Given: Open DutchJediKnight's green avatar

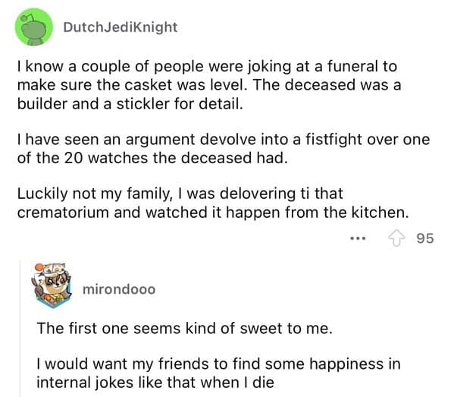Looking at the screenshot, I should (x=34, y=27).
